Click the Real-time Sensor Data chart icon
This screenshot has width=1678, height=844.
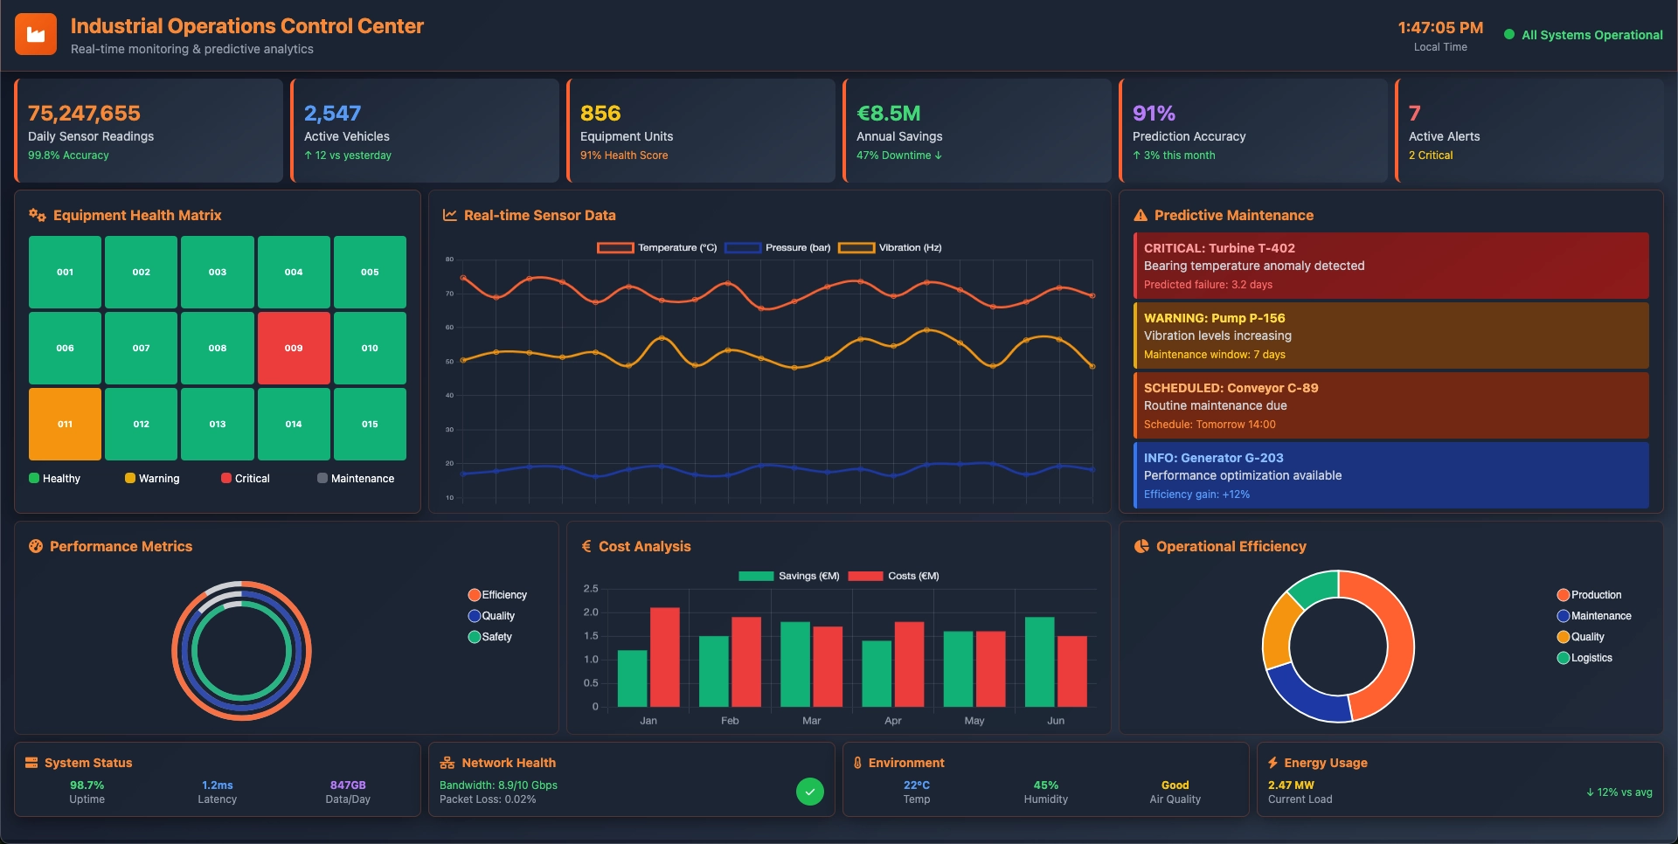coord(449,215)
